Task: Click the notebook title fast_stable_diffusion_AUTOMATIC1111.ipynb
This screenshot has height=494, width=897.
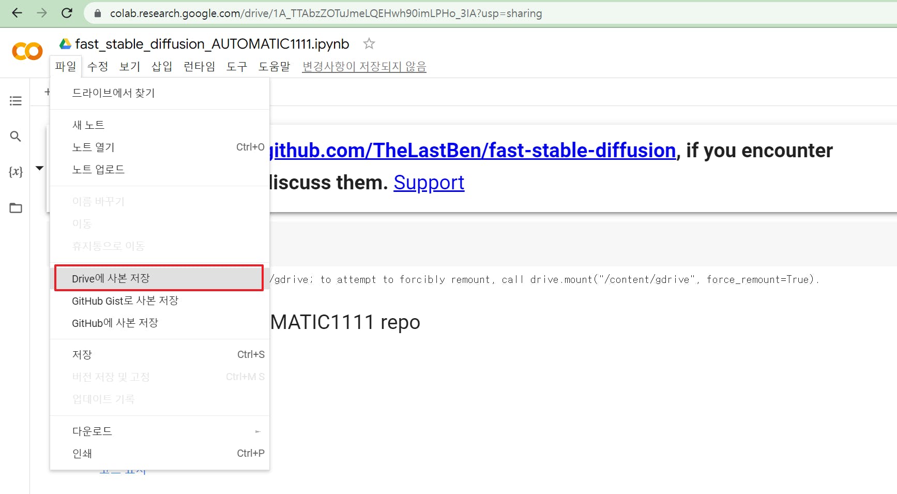Action: pyautogui.click(x=212, y=44)
